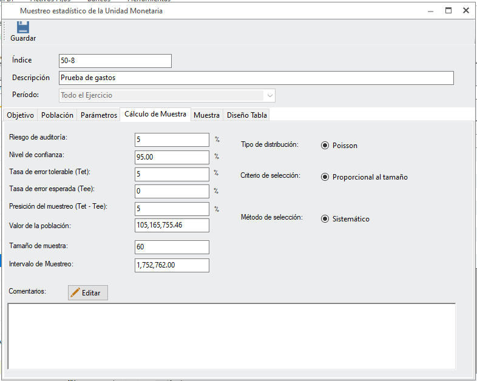Click the Guardar save icon
477x381 pixels.
click(23, 28)
